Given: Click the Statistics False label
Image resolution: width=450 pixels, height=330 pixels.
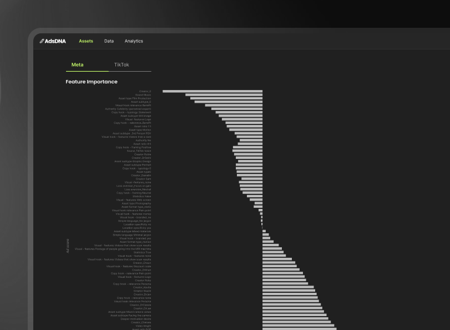Looking at the screenshot, I should (142, 196).
